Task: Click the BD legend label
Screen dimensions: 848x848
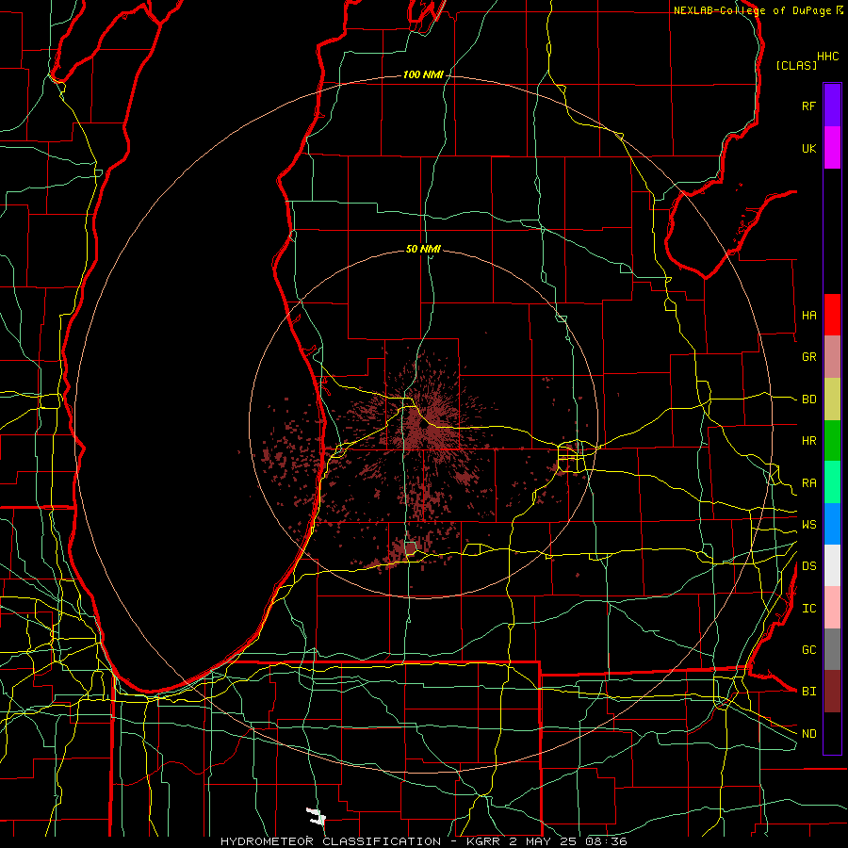Action: click(809, 400)
